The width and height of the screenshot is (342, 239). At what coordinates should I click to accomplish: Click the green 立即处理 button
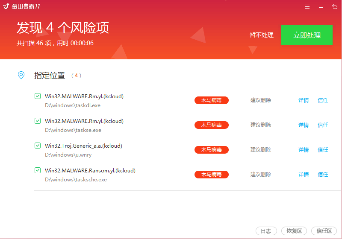pos(307,35)
